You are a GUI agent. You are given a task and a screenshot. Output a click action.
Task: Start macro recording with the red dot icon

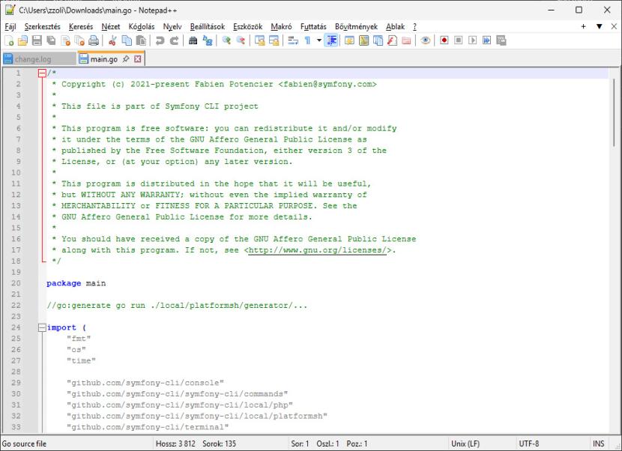point(444,40)
